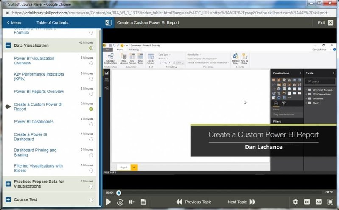Click Manage Roles icon in ribbon
The width and height of the screenshot is (339, 210).
[235, 59]
